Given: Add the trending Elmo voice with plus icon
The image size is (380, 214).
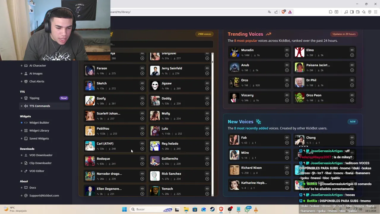Looking at the screenshot, I should tap(352, 55).
